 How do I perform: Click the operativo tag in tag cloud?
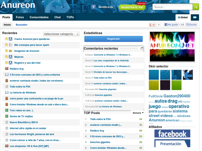tap(179, 106)
